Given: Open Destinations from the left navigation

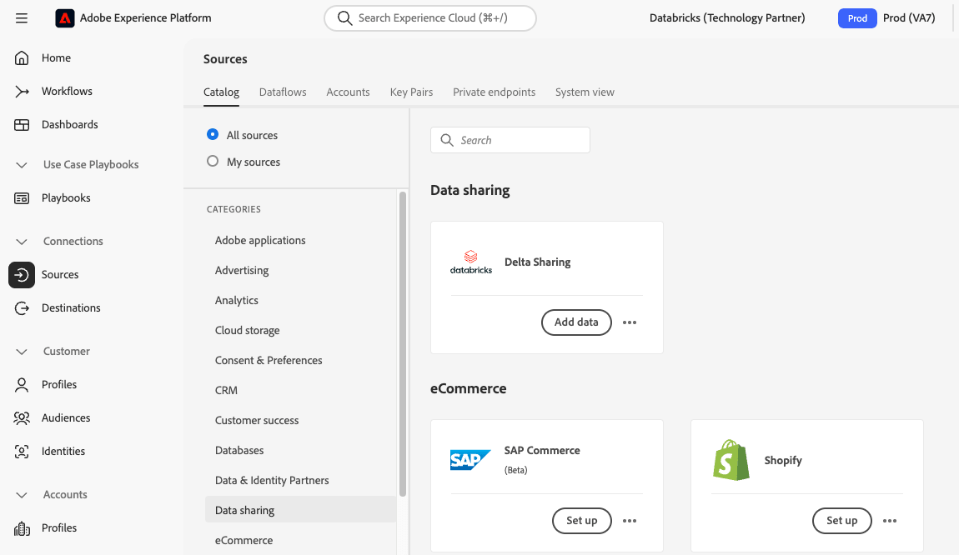Looking at the screenshot, I should [x=22, y=307].
